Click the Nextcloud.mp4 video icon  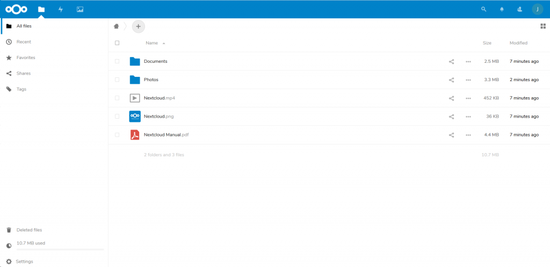(x=135, y=98)
